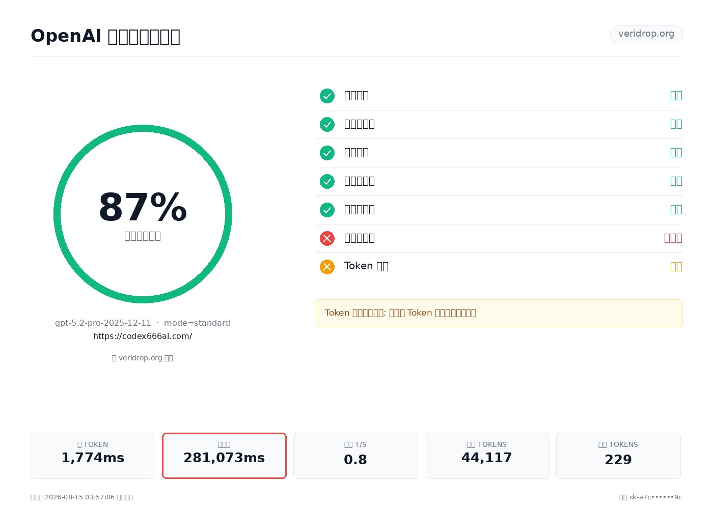
Task: Click the third green checkmark icon from top
Action: click(327, 153)
